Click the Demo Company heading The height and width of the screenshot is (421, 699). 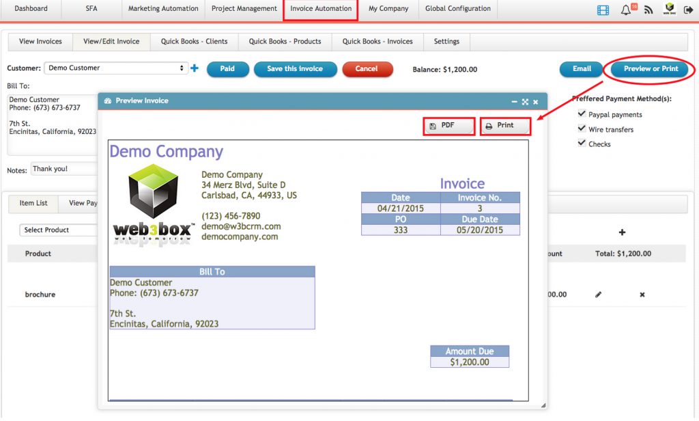point(167,151)
